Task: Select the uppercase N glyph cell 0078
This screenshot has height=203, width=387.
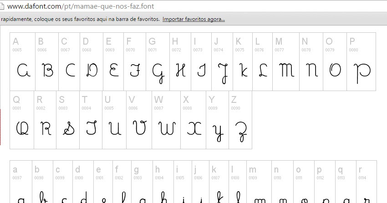Action: 311,61
